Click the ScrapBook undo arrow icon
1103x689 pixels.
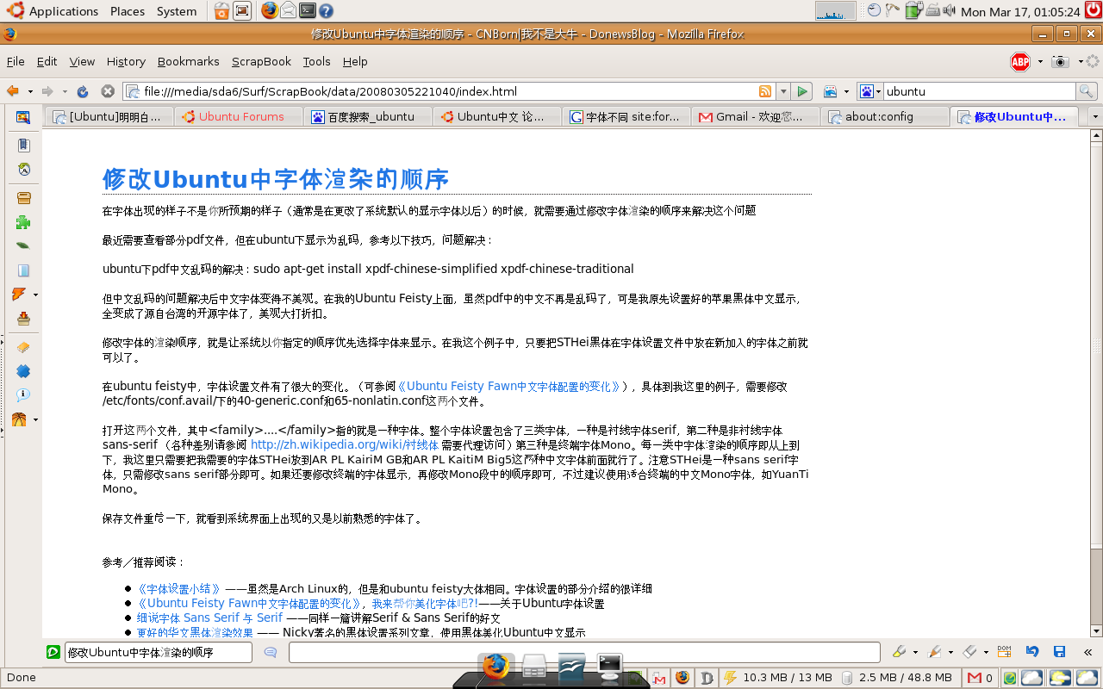point(1031,652)
